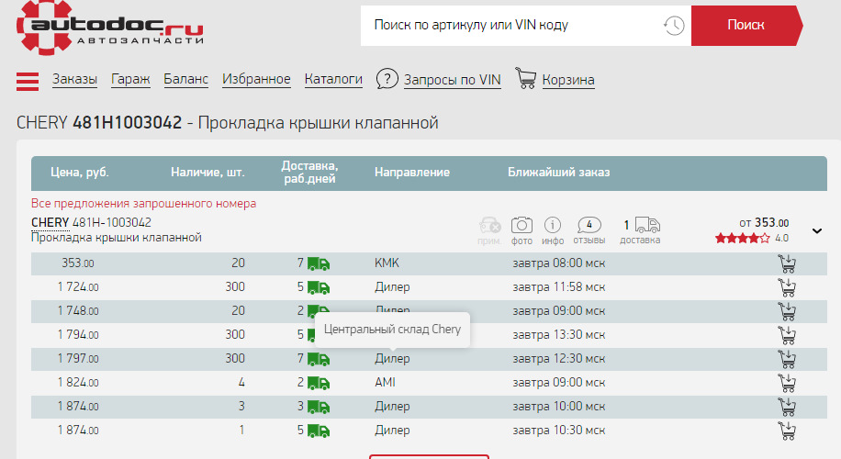Click the Прокладка крышки клапанной description under CHERY
Screen dimensions: 841x459
[x=117, y=238]
